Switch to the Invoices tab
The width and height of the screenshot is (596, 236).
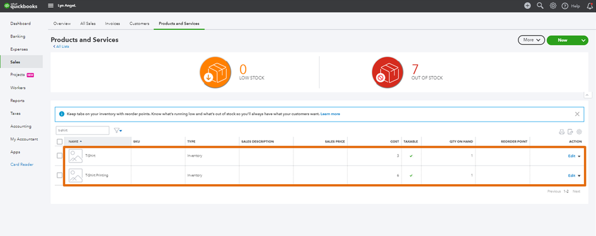[x=113, y=23]
